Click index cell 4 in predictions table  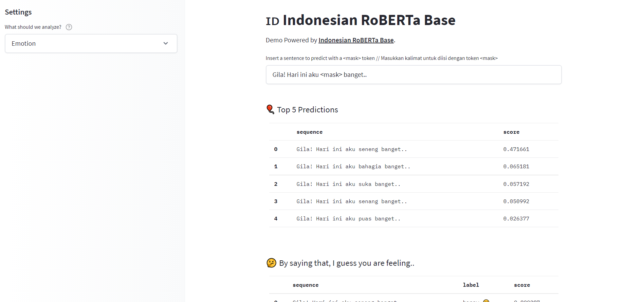click(x=276, y=219)
